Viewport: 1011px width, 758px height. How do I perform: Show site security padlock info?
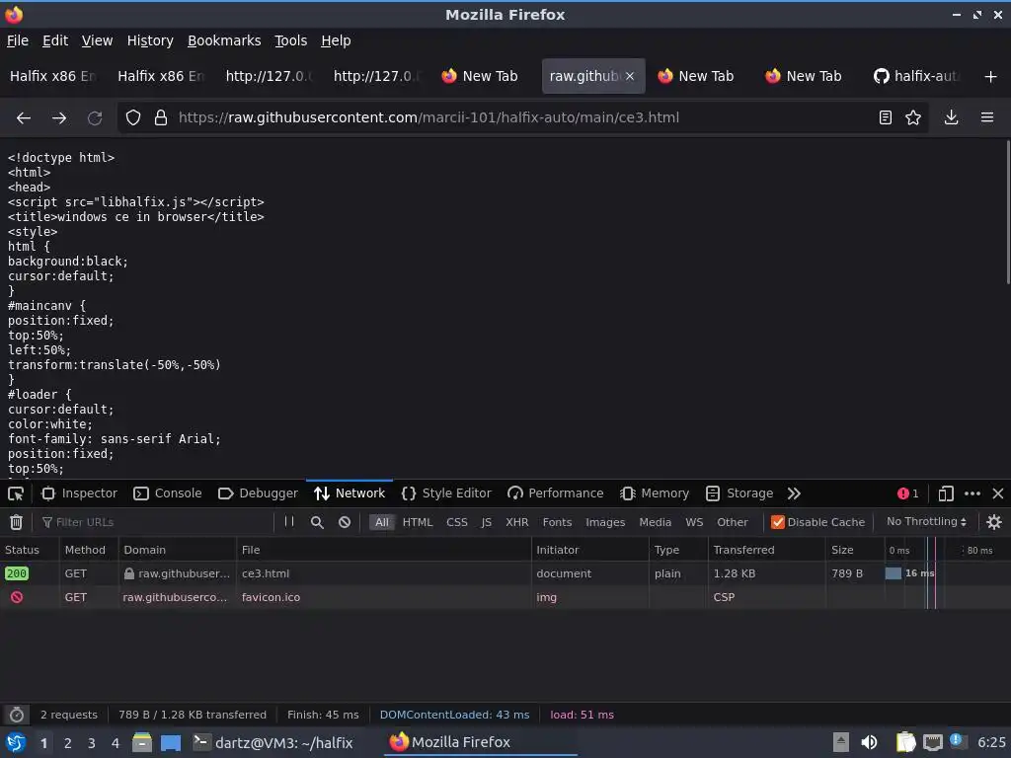pos(161,117)
